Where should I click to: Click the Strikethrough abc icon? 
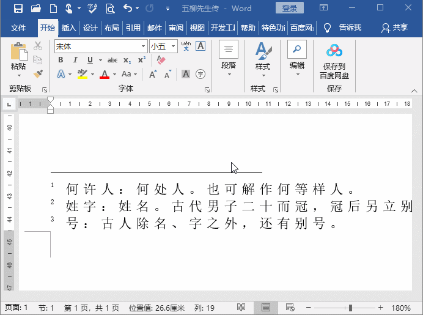(112, 60)
